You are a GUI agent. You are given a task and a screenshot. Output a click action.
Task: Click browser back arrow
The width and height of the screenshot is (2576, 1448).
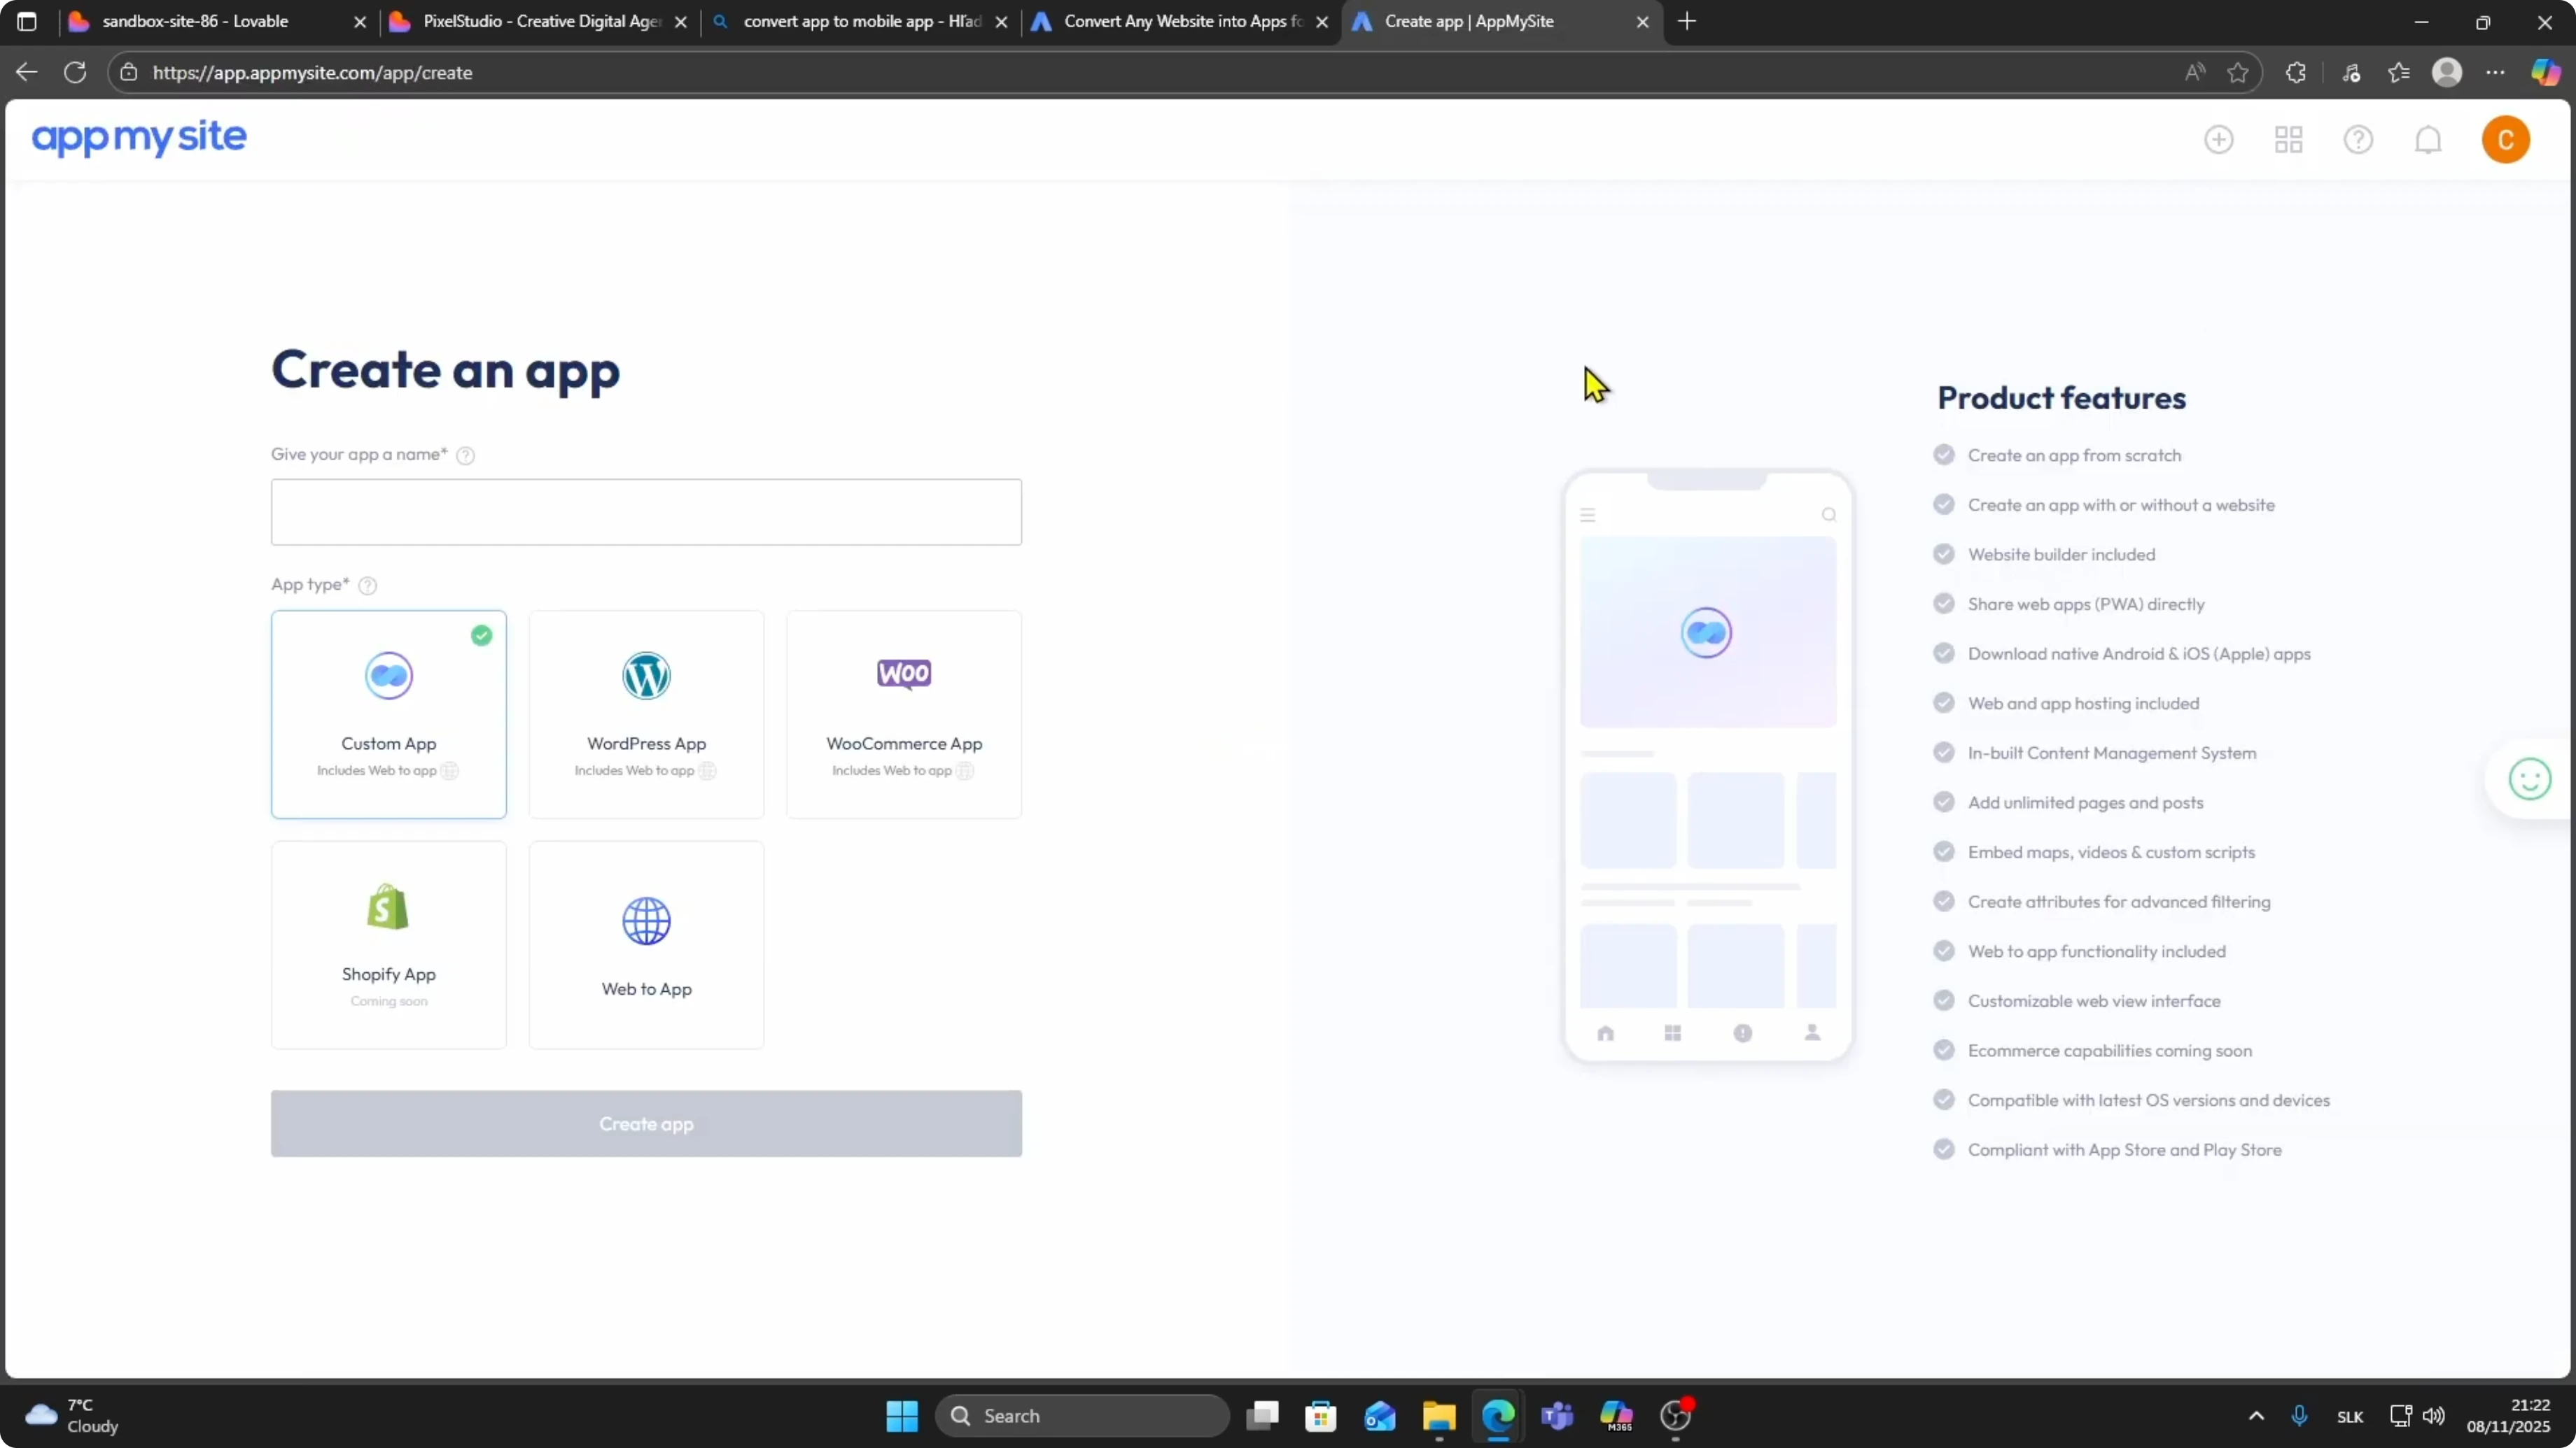click(x=27, y=72)
